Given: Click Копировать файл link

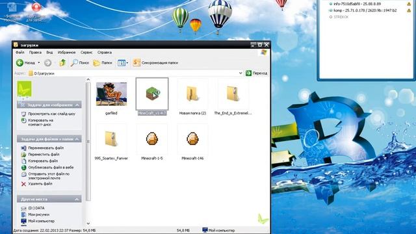Looking at the screenshot, I should click(x=43, y=161).
